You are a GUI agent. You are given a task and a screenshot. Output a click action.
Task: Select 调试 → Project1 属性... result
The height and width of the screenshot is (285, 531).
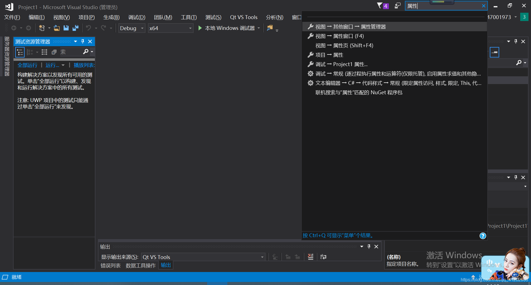(x=395, y=64)
